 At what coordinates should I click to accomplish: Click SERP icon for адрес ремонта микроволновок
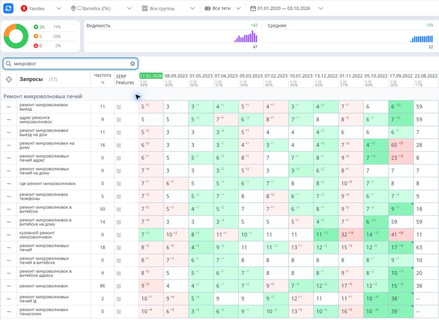(x=119, y=120)
